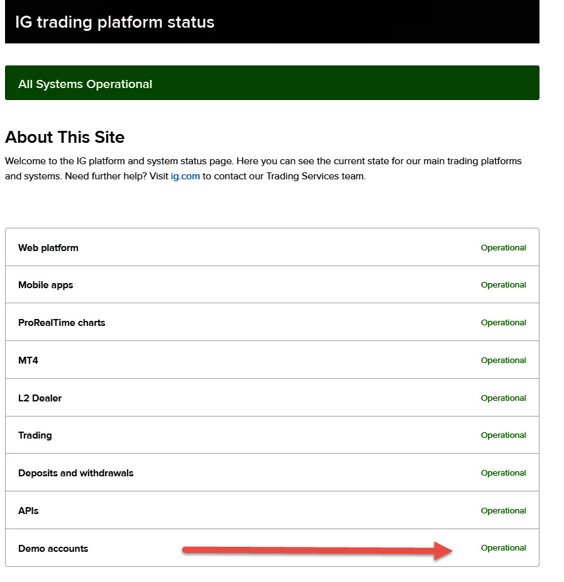Click the About This Site heading

click(65, 137)
